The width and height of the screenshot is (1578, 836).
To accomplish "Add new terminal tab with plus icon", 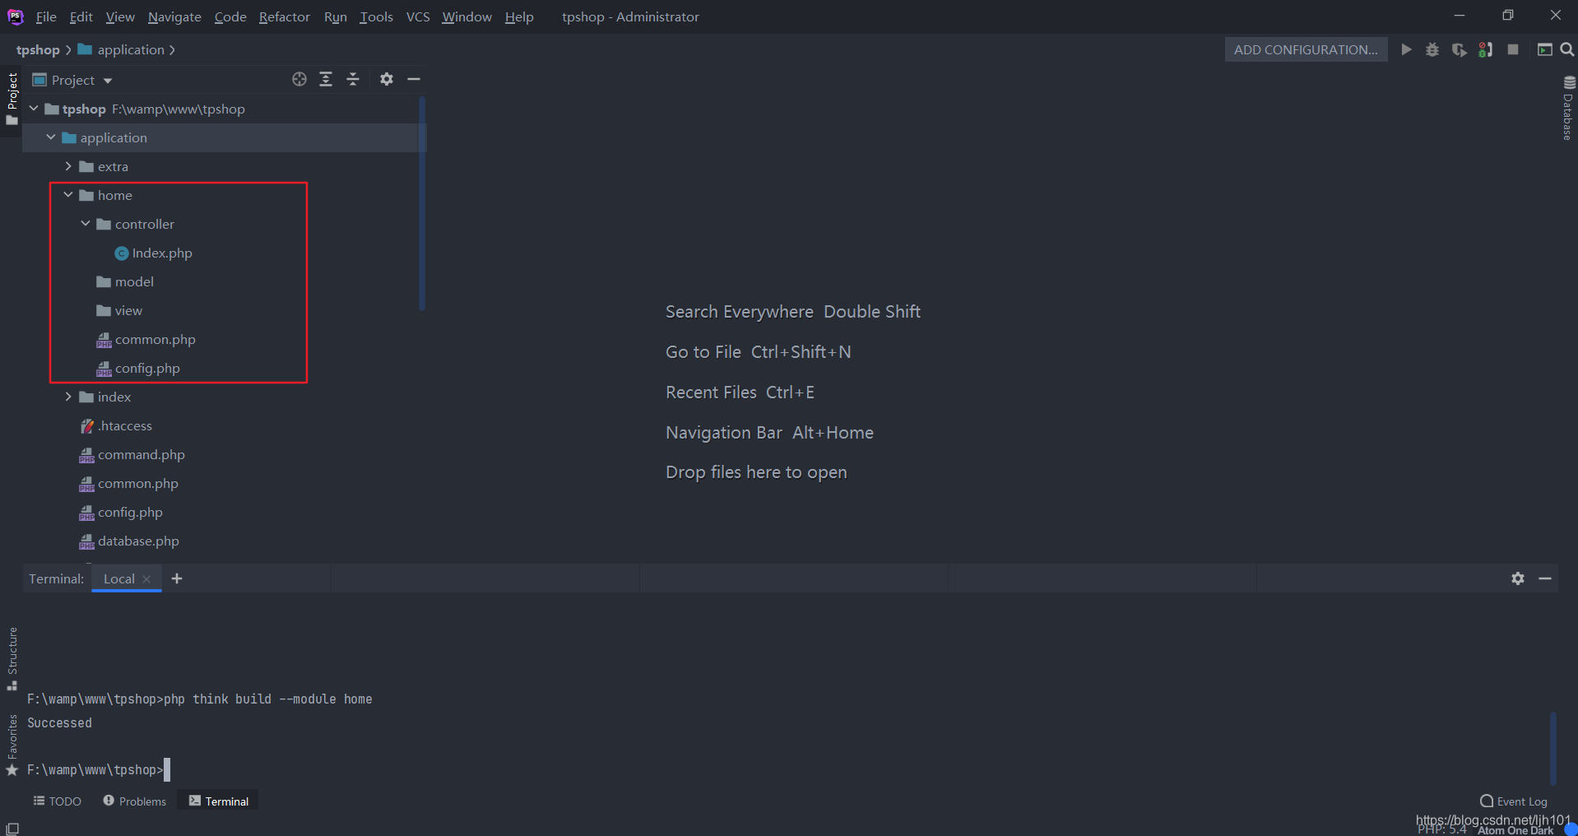I will tap(177, 578).
